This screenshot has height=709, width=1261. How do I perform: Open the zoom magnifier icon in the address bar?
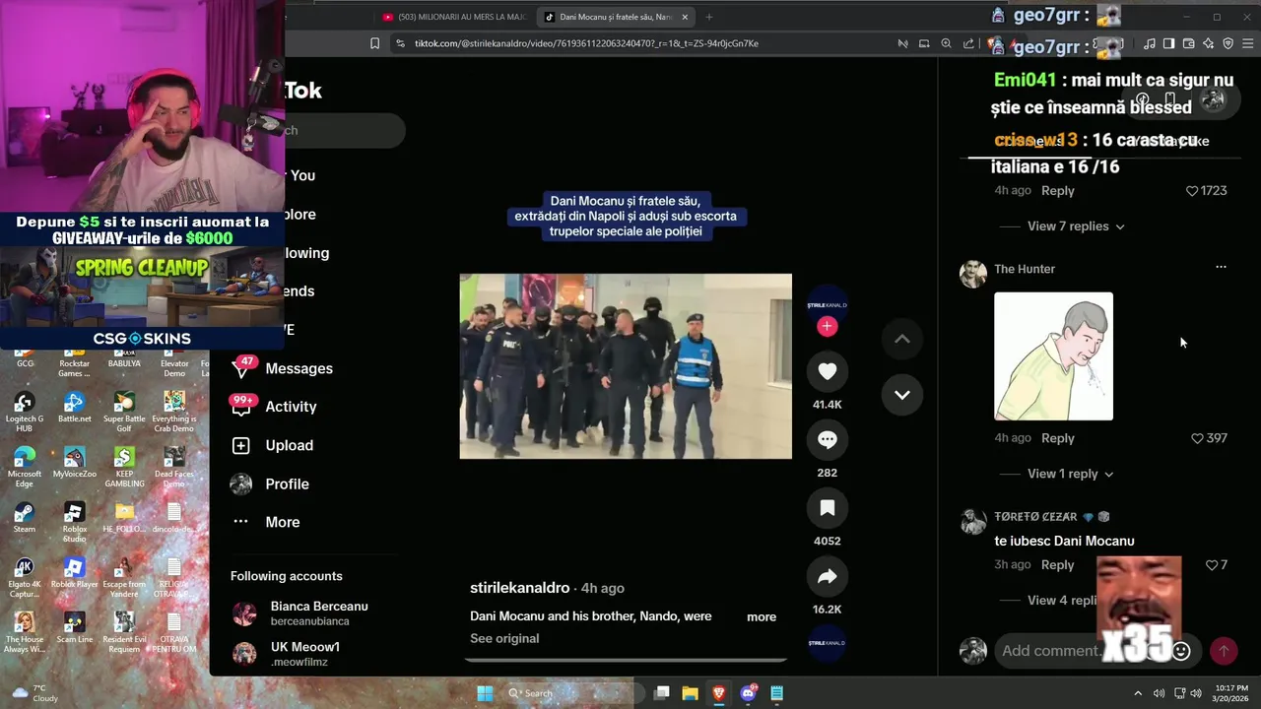click(946, 43)
